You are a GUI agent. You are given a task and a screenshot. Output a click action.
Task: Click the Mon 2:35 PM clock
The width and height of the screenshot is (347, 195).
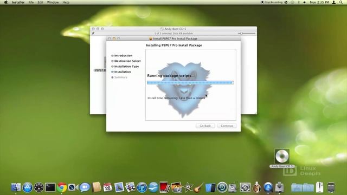pos(319,2)
